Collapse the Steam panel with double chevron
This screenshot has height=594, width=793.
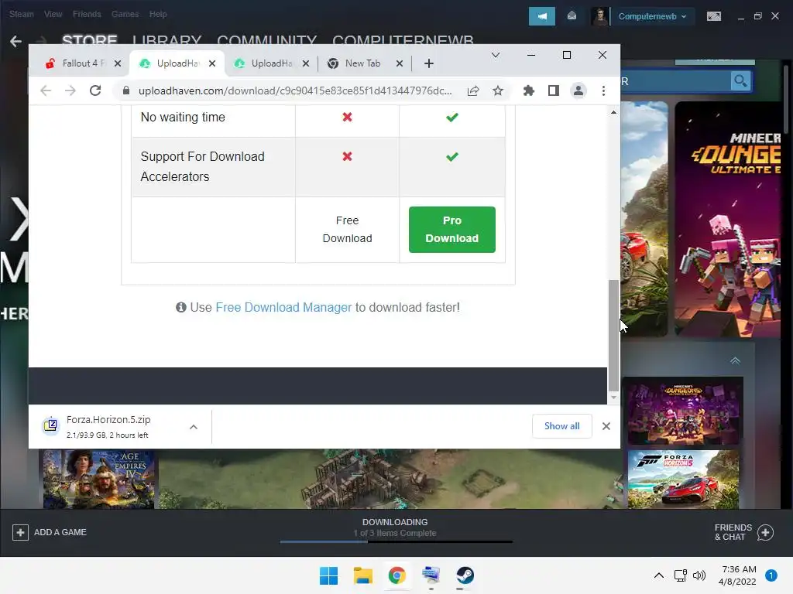tap(736, 360)
